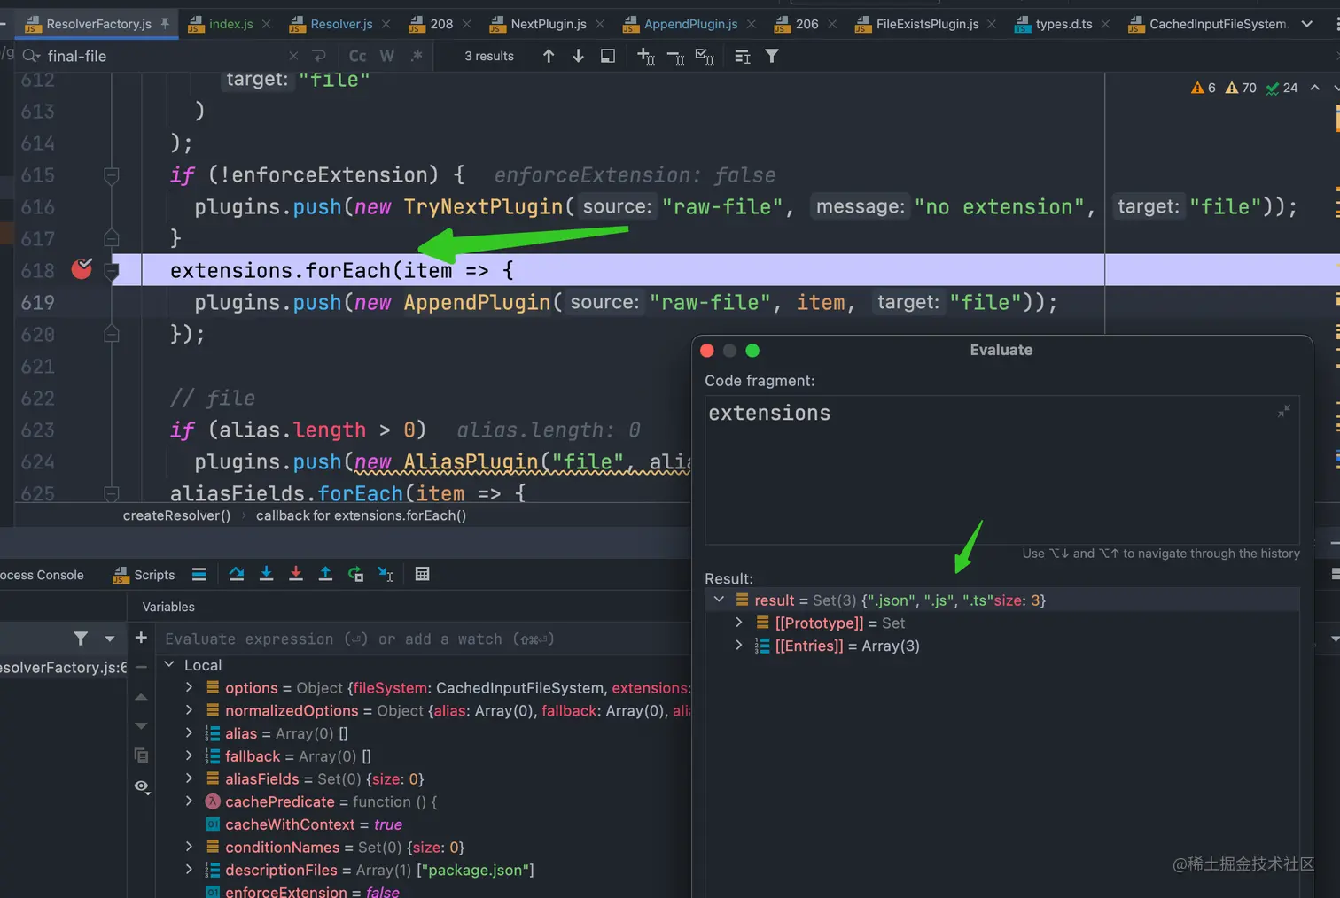Click the Step Out debugger icon
Screen dimensions: 1340x898
325,574
